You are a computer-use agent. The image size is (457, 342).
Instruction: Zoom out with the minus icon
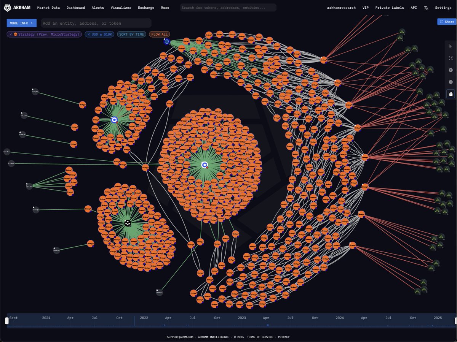coord(451,82)
